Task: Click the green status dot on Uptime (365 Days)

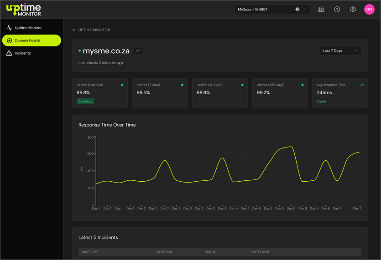Action: point(302,85)
